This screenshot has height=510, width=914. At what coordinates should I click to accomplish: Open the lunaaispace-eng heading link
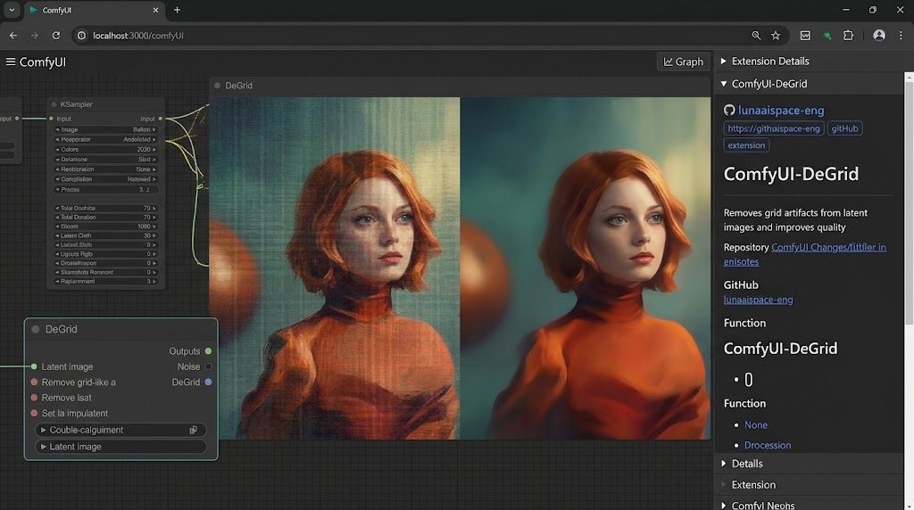click(781, 110)
